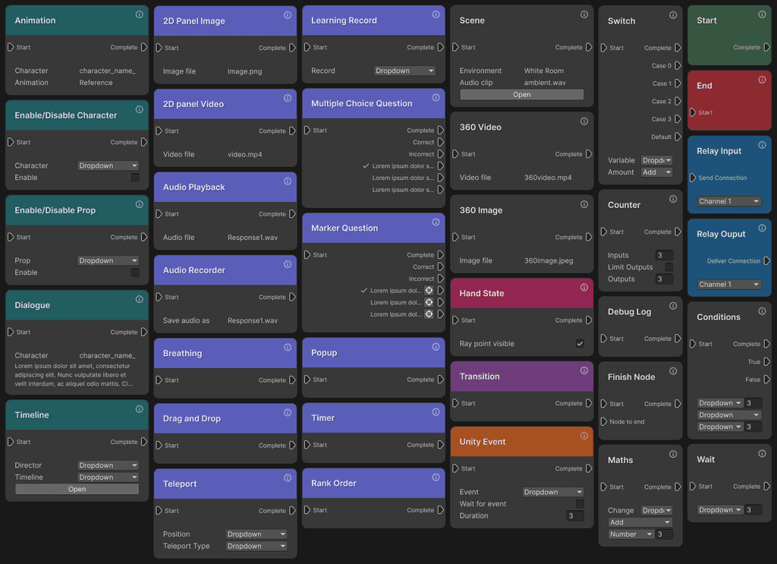Click 360video.mp4 file value
Screen dimensions: 777x564
coord(548,178)
